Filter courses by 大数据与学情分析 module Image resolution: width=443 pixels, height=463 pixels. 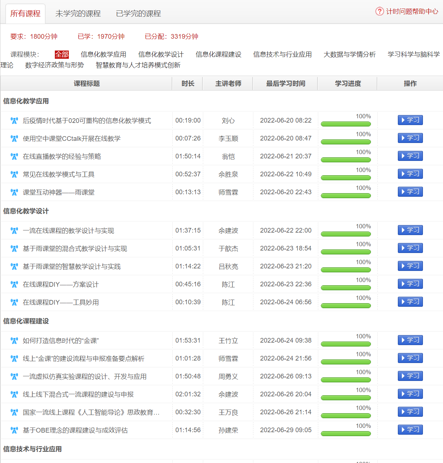(x=349, y=54)
